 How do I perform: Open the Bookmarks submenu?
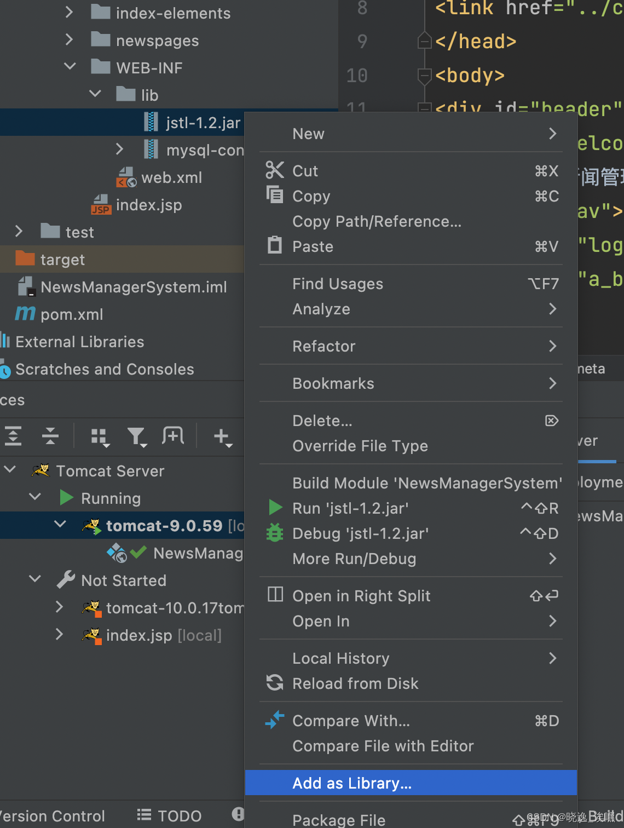[411, 383]
